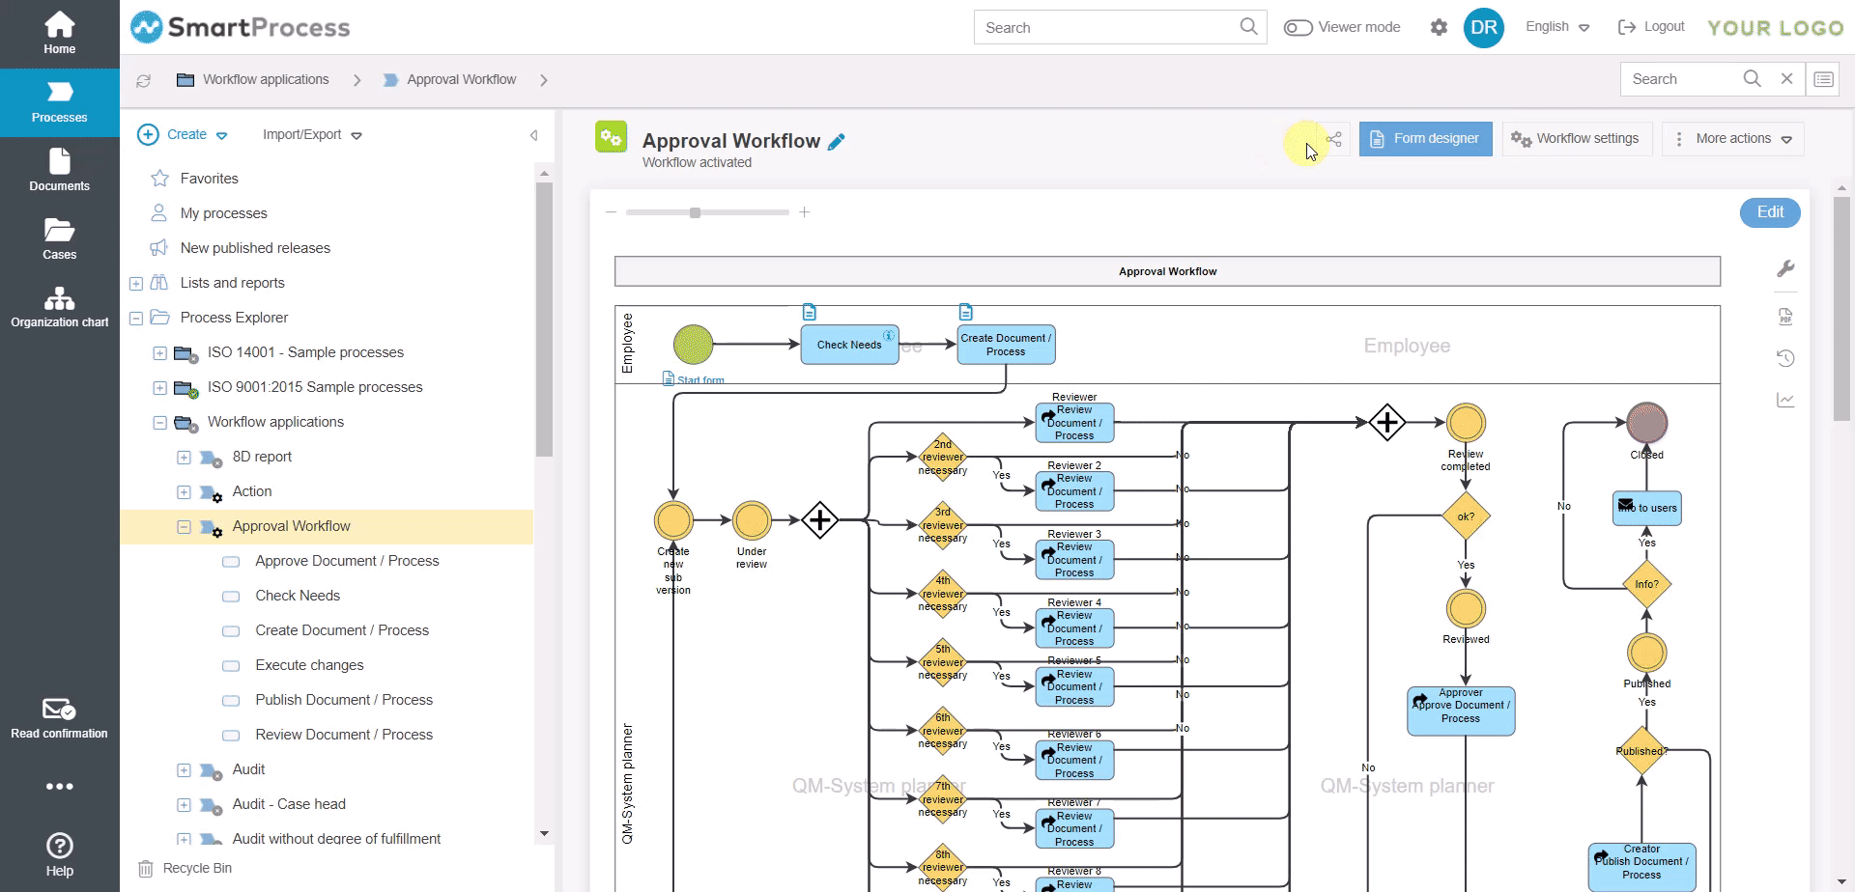Click the Edit button above diagram
The width and height of the screenshot is (1855, 892).
(1769, 212)
